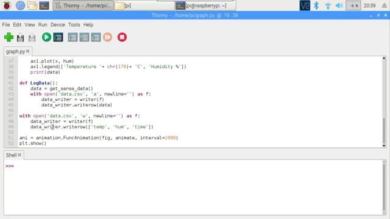390x219 pixels.
Task: Launch the web browser globe icon
Action: (20, 5)
